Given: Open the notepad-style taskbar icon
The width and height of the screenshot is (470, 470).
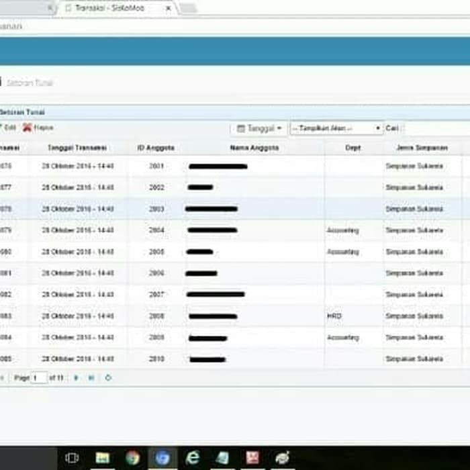Looking at the screenshot, I should [222, 458].
